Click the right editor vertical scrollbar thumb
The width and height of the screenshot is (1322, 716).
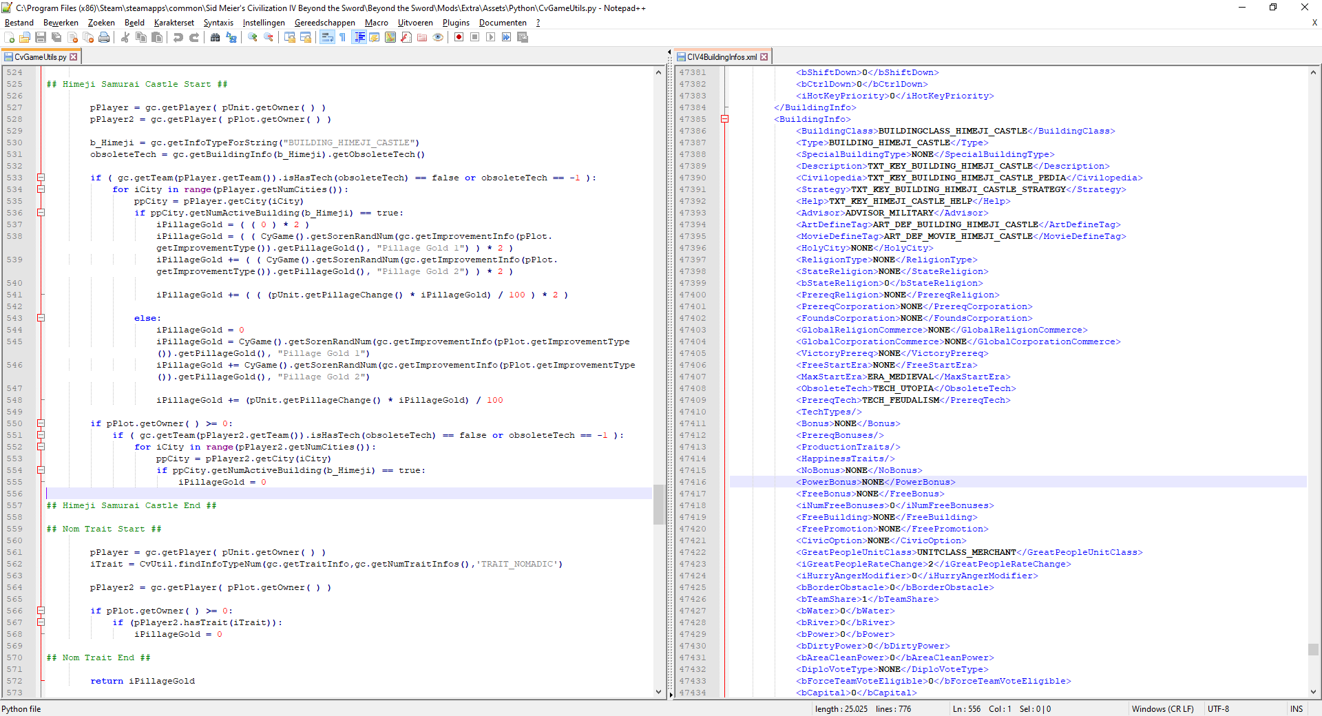pos(1313,649)
